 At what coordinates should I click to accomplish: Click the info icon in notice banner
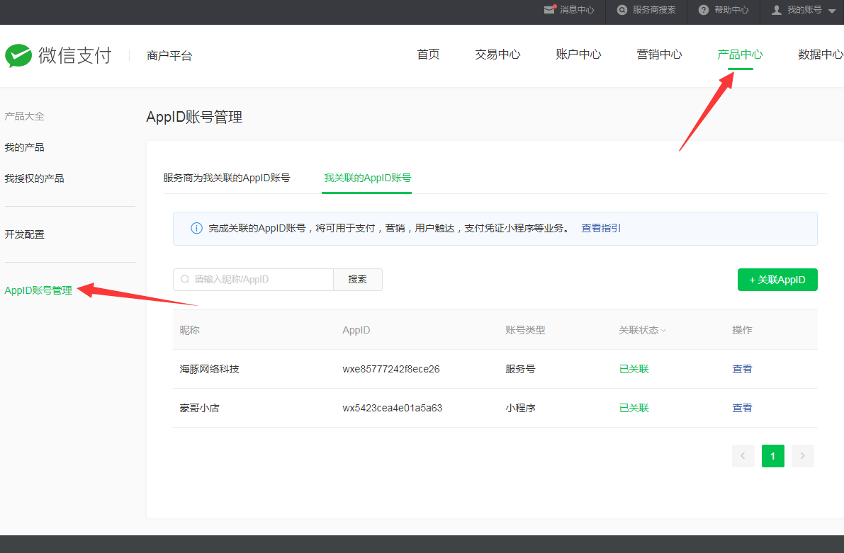coord(196,228)
